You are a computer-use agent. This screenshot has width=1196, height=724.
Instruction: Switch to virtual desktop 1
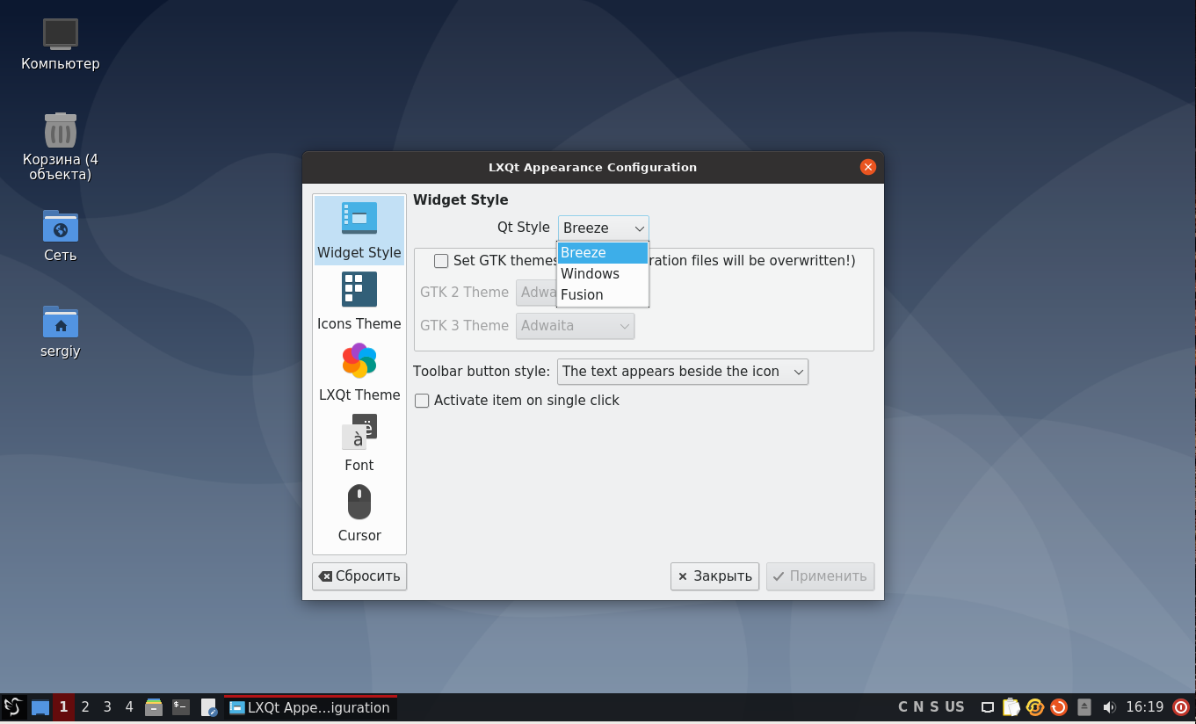(x=63, y=707)
